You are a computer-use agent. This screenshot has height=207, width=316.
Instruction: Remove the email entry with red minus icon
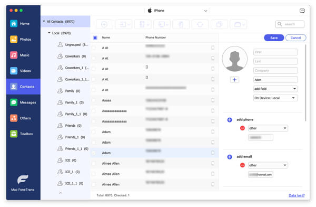[242, 165]
